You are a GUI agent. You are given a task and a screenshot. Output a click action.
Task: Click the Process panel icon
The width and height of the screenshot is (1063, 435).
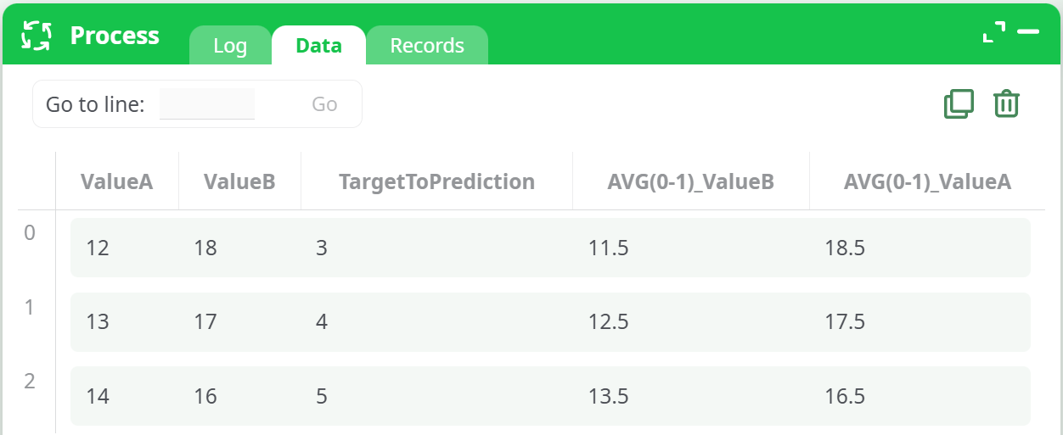point(37,36)
